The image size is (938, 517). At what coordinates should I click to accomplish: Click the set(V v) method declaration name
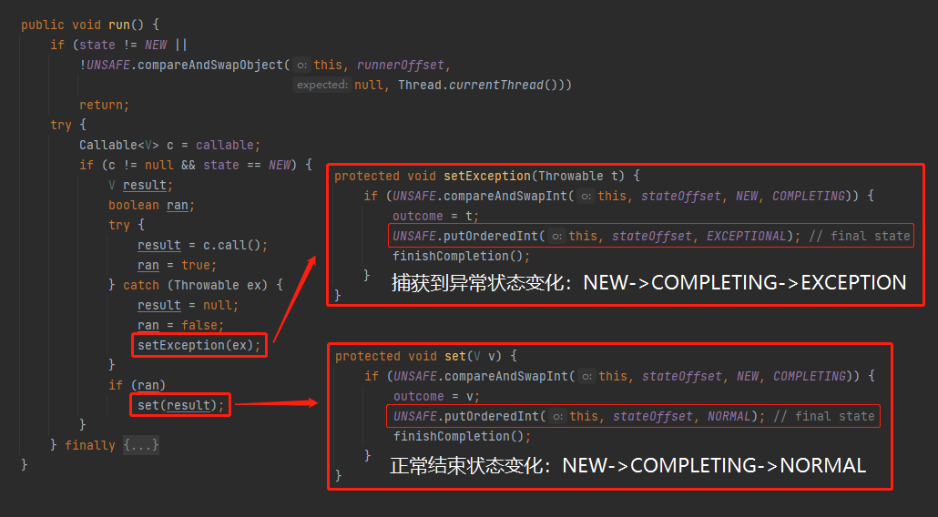(455, 356)
